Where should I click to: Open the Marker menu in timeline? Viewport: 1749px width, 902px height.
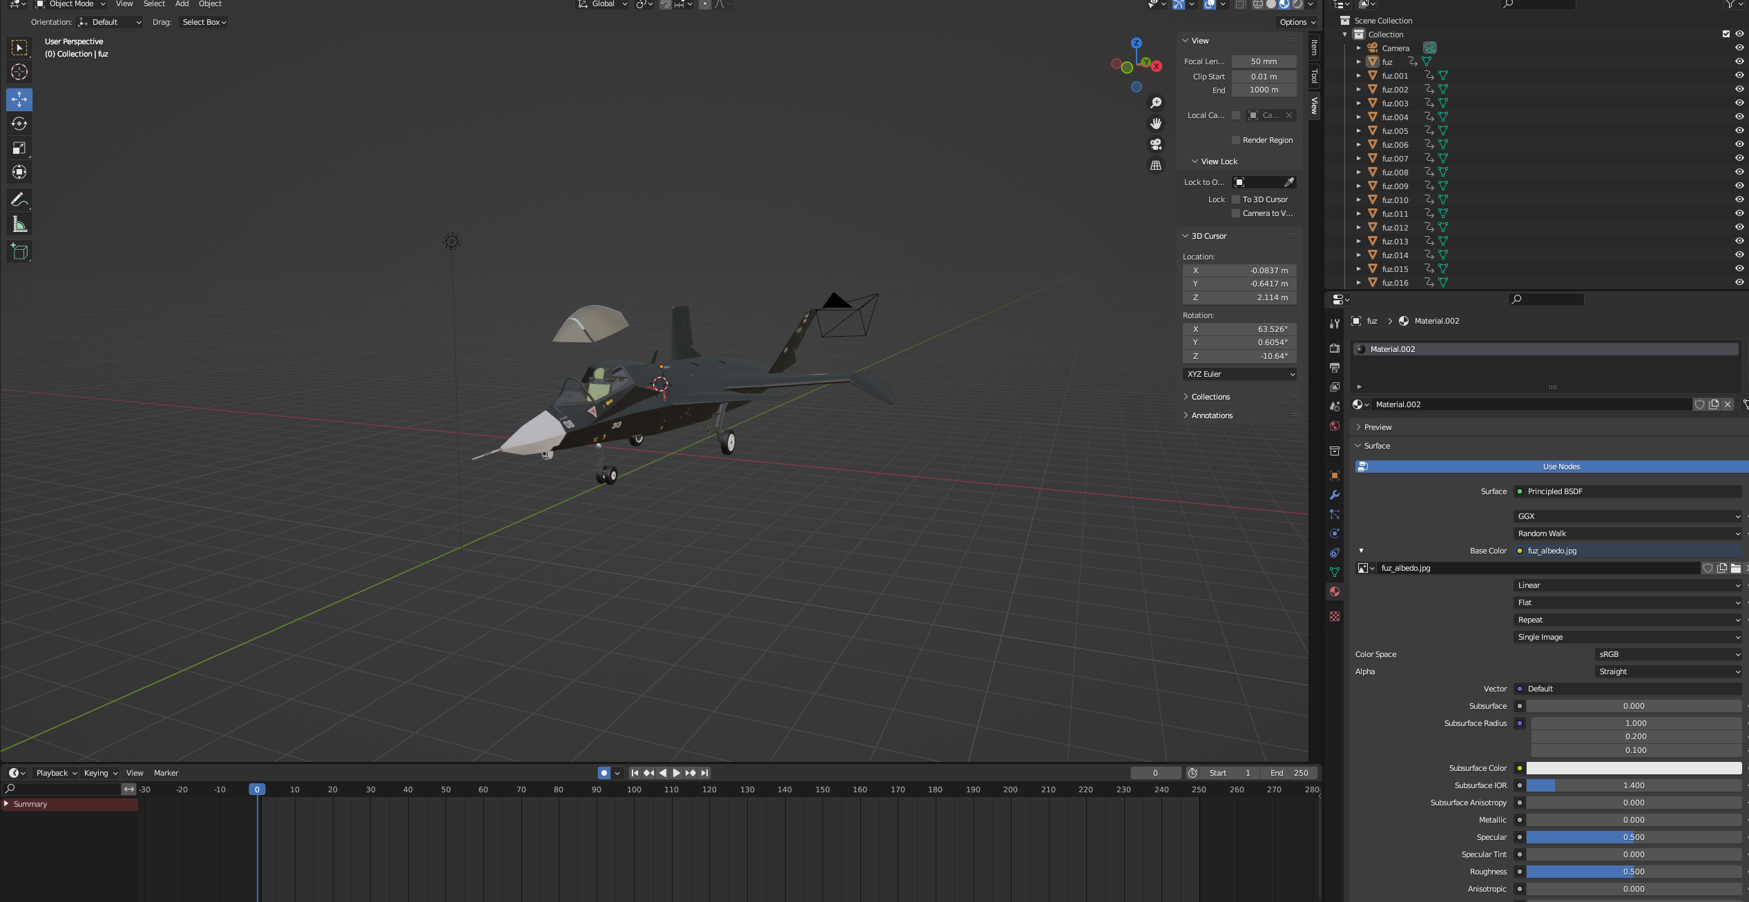click(166, 773)
